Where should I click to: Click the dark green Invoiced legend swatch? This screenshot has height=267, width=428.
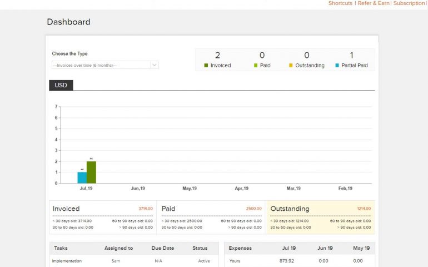pyautogui.click(x=206, y=66)
